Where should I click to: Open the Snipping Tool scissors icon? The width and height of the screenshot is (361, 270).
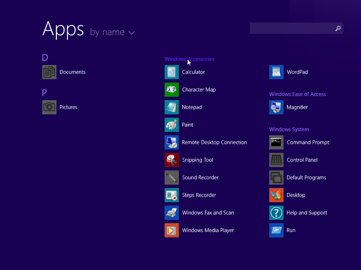click(171, 160)
